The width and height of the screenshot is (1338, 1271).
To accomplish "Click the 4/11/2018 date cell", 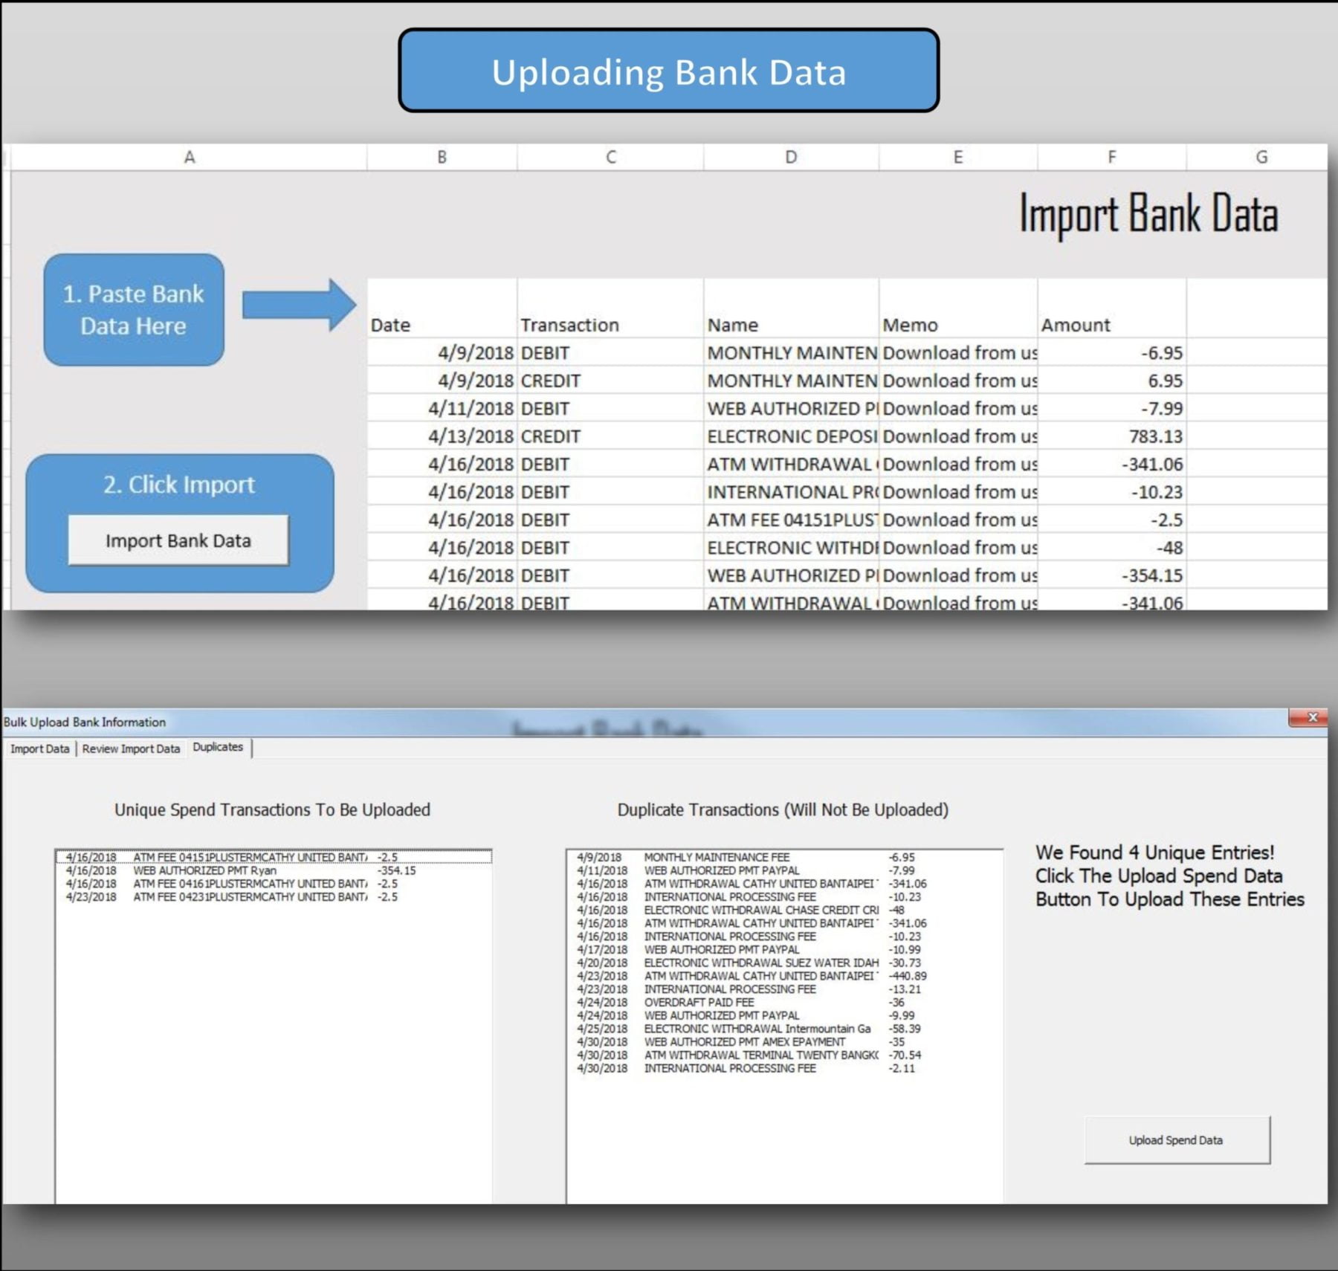I will pos(442,408).
